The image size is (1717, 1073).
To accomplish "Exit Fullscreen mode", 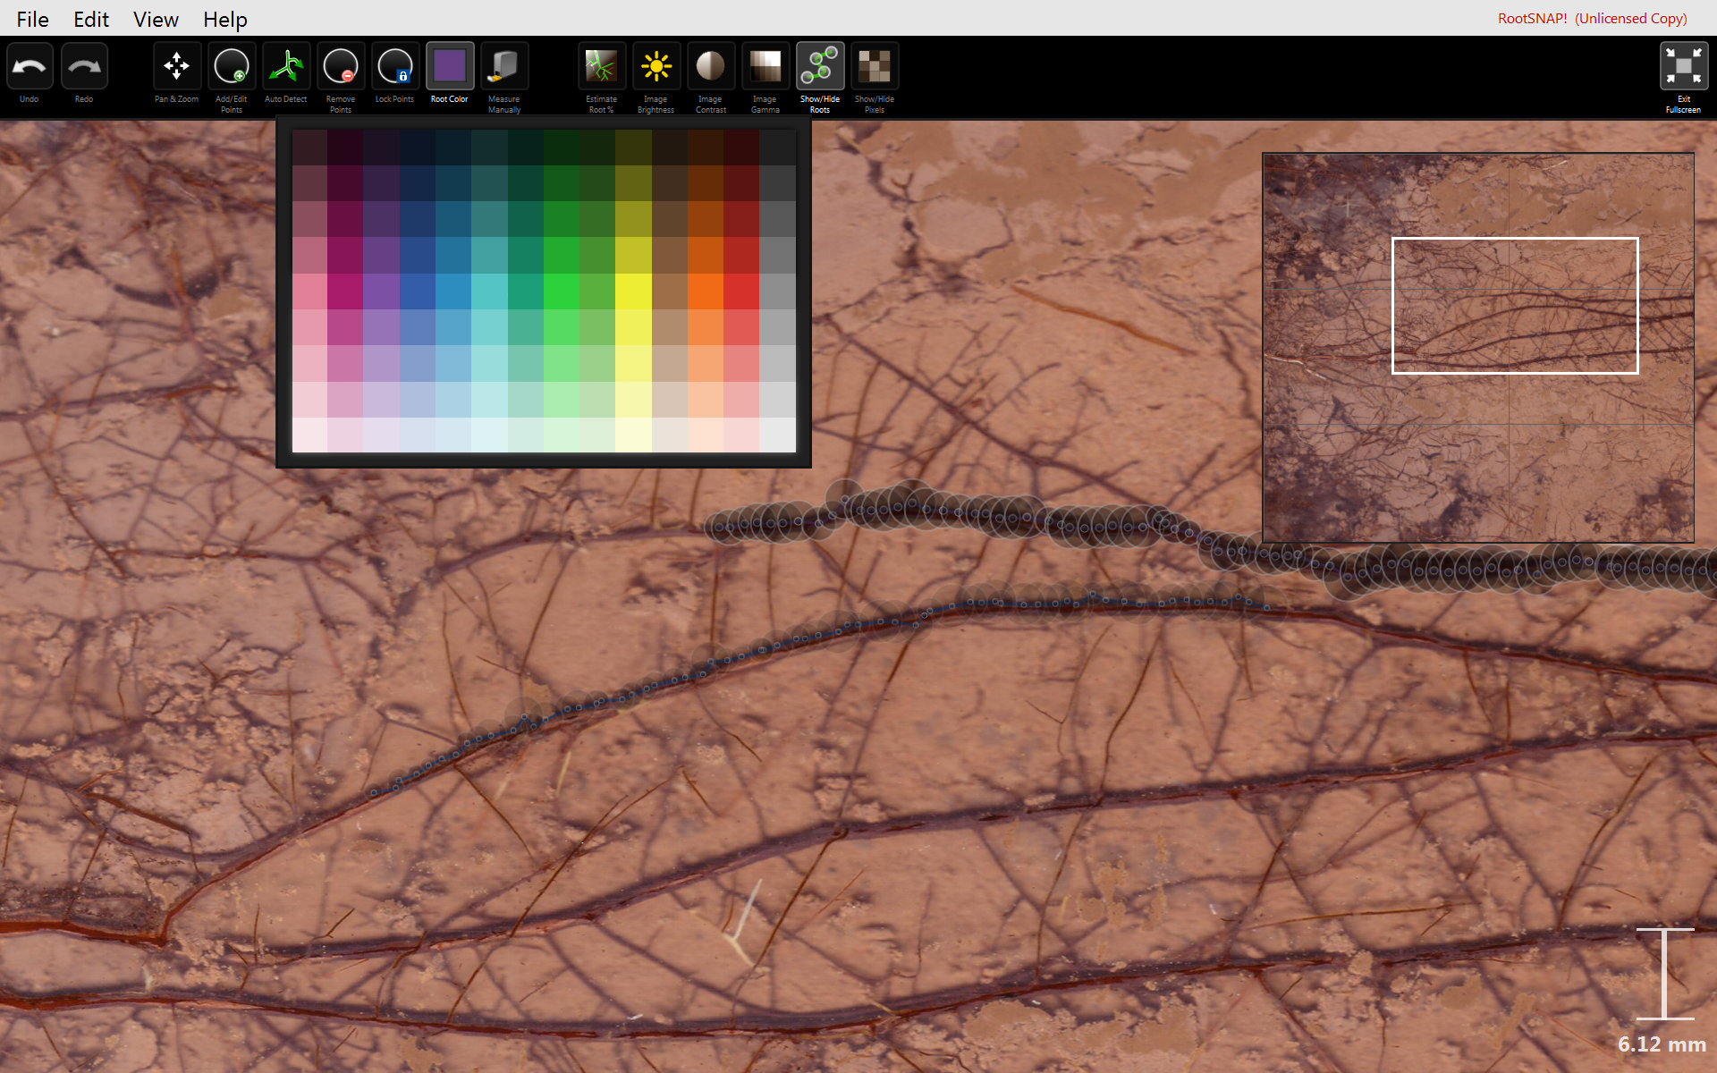I will coord(1683,67).
